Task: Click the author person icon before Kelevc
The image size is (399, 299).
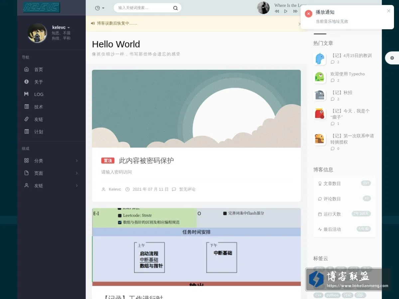Action: (x=103, y=189)
